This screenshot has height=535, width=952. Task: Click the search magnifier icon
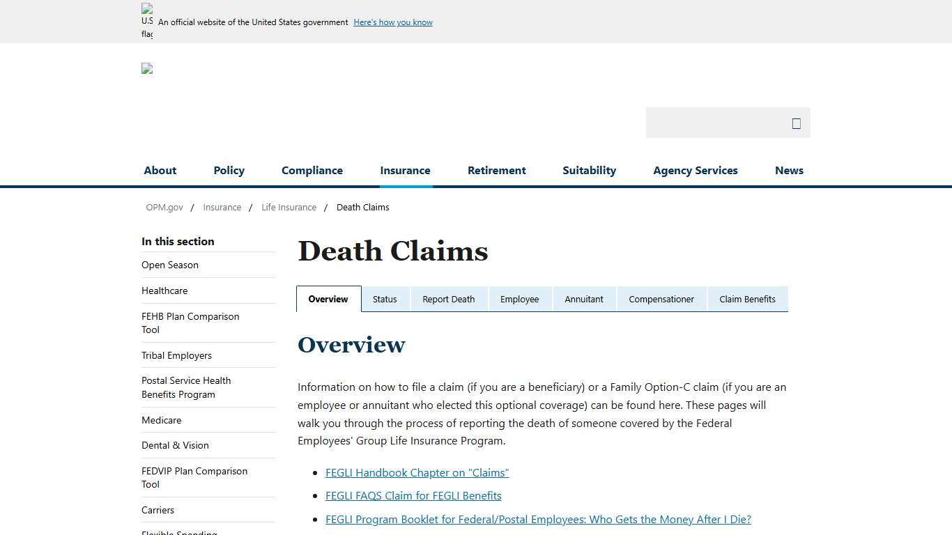pyautogui.click(x=795, y=123)
